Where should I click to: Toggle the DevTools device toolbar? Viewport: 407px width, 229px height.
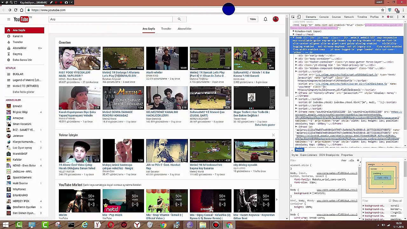(x=299, y=17)
